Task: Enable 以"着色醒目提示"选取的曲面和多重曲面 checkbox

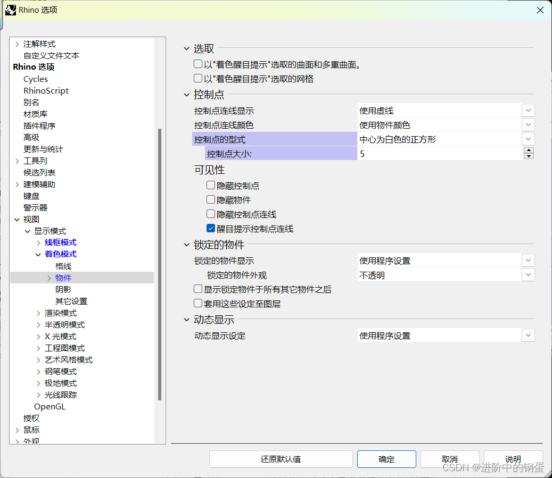Action: (198, 64)
